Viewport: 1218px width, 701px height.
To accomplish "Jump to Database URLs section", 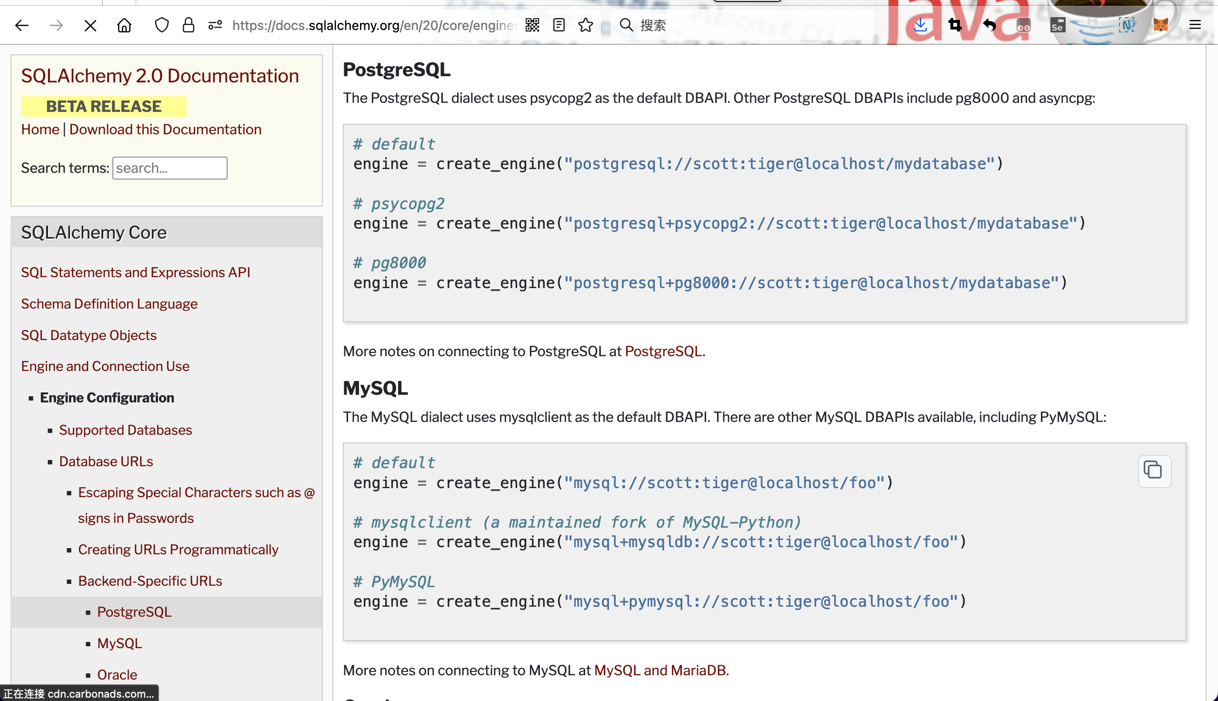I will pyautogui.click(x=106, y=461).
